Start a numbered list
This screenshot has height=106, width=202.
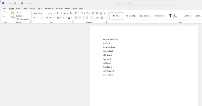point(82,13)
